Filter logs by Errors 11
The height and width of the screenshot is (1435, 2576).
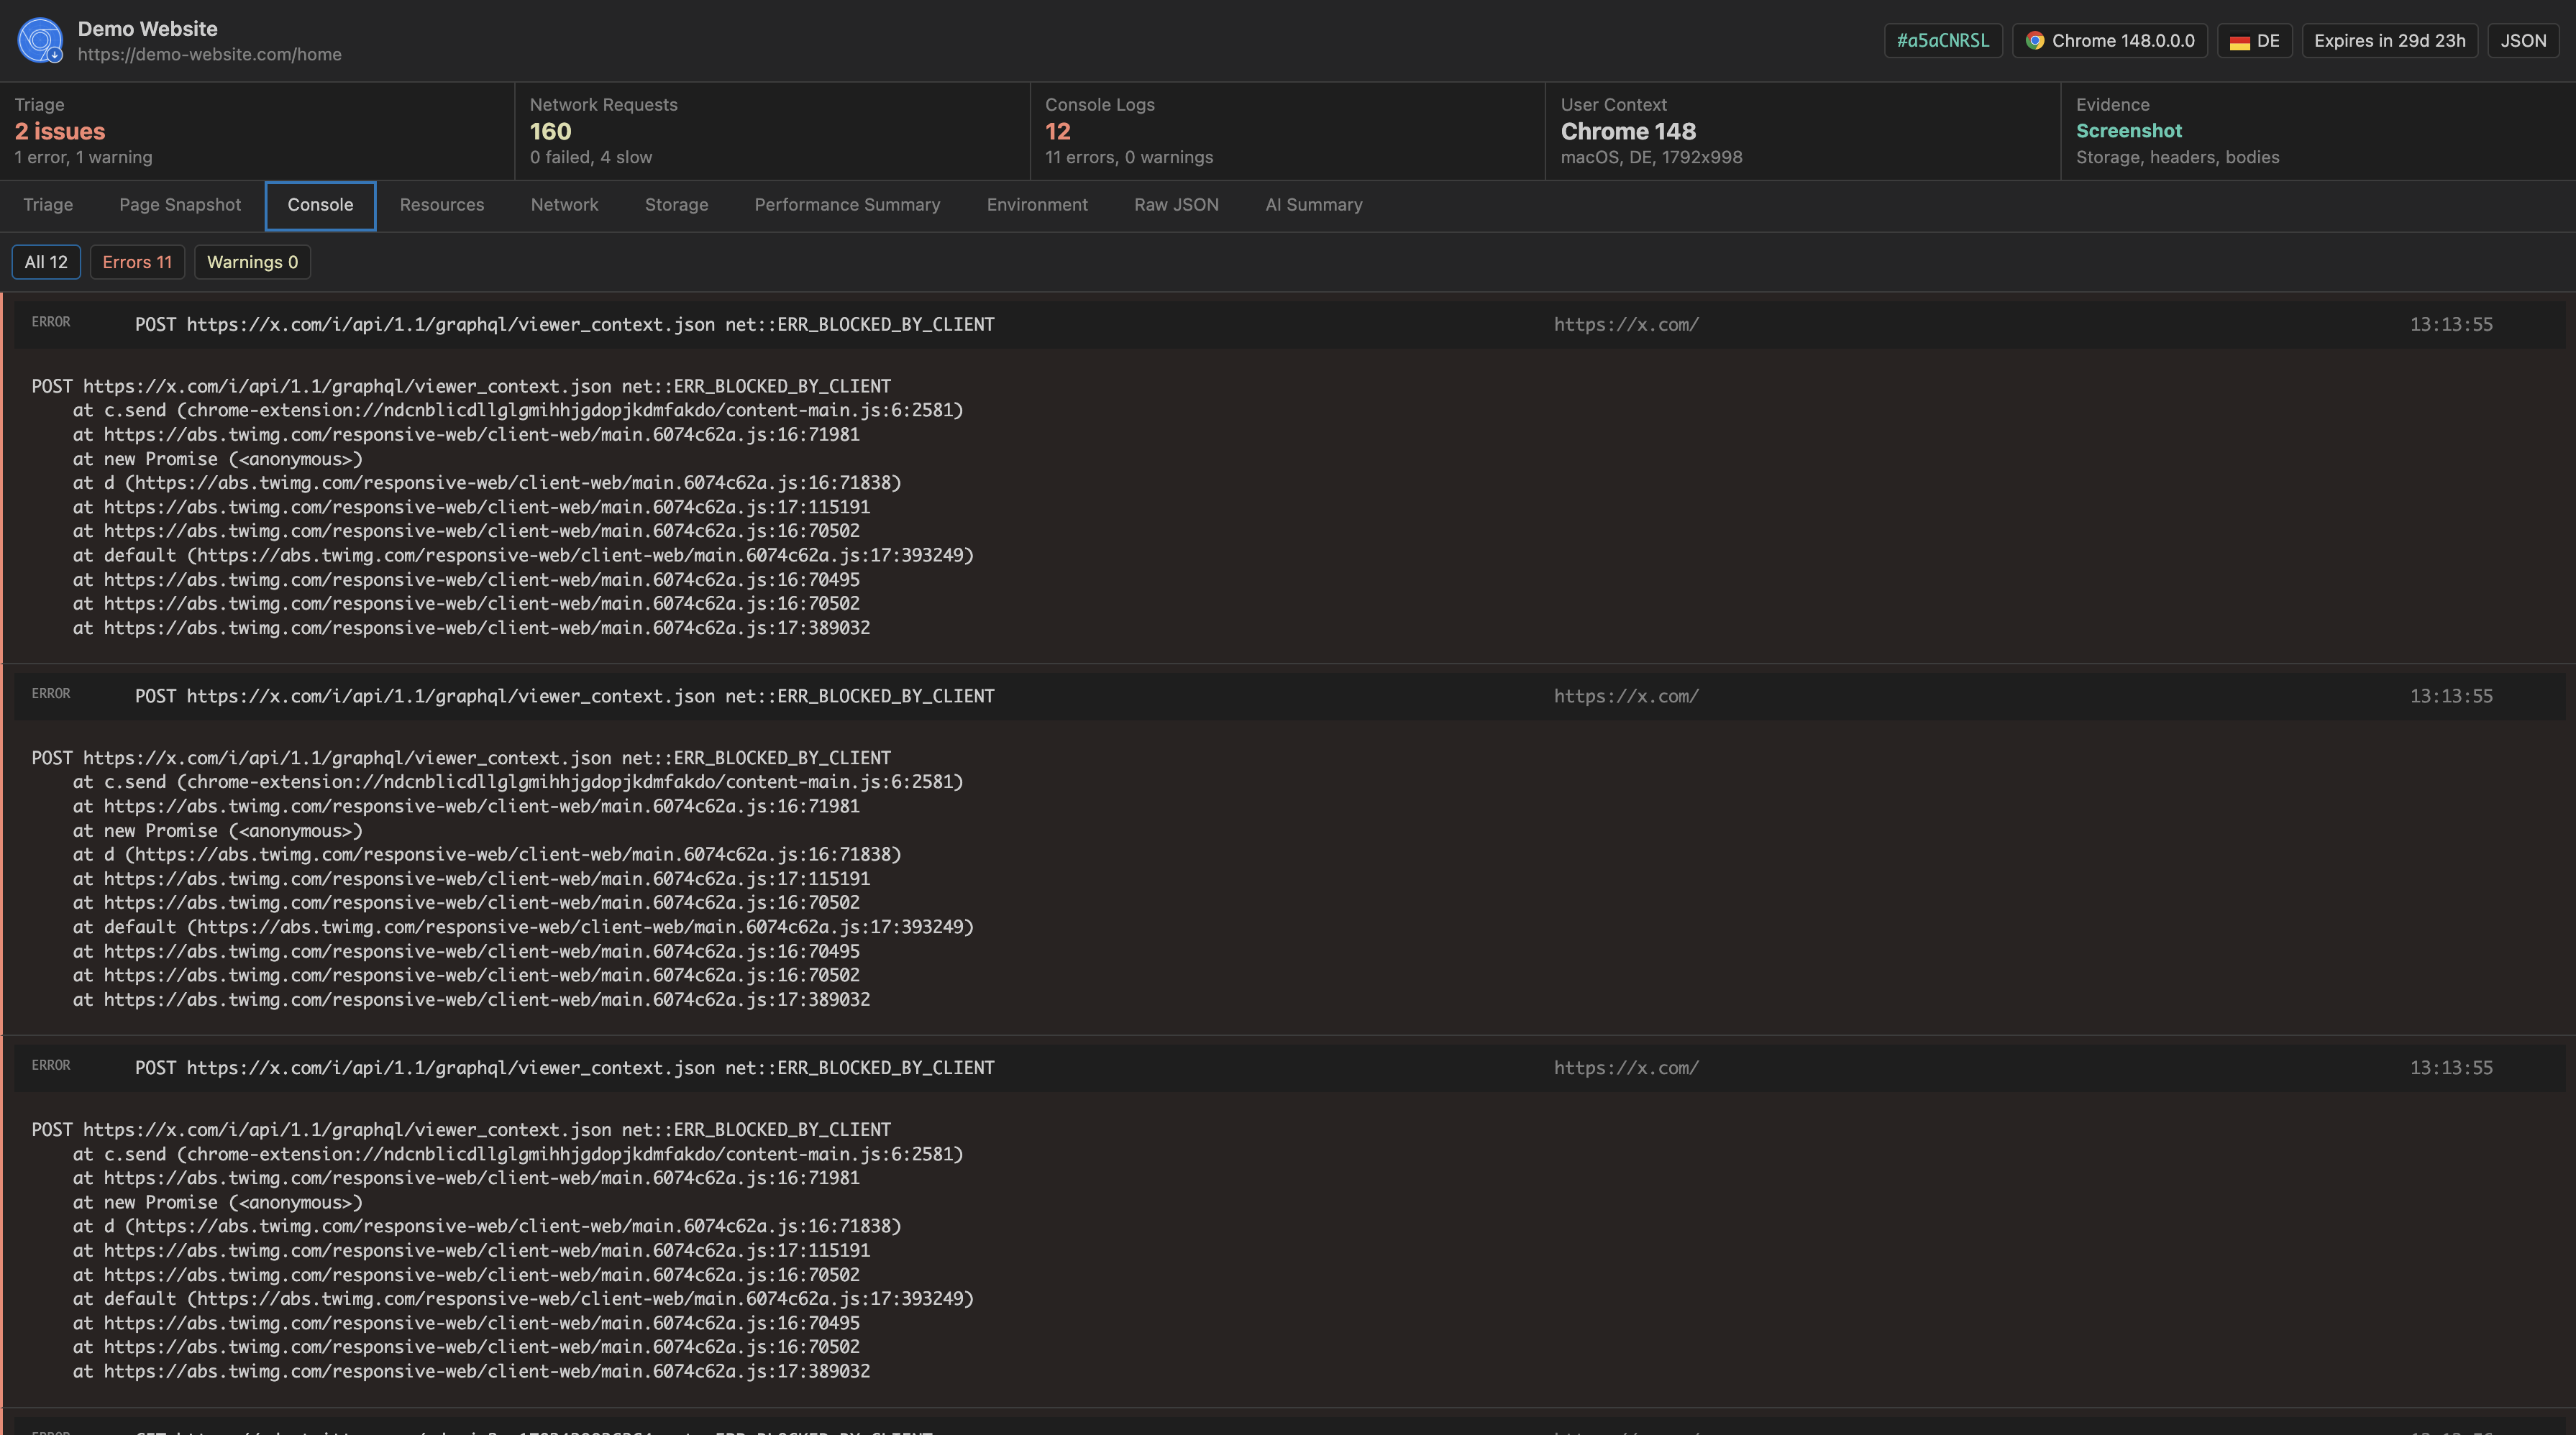[137, 262]
